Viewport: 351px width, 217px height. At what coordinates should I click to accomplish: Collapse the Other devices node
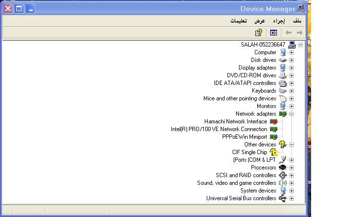click(x=291, y=145)
